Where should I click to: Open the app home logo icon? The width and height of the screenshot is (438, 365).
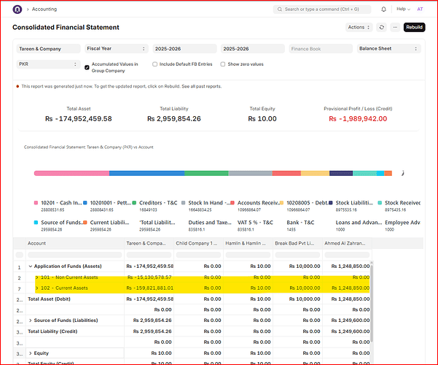pyautogui.click(x=17, y=9)
